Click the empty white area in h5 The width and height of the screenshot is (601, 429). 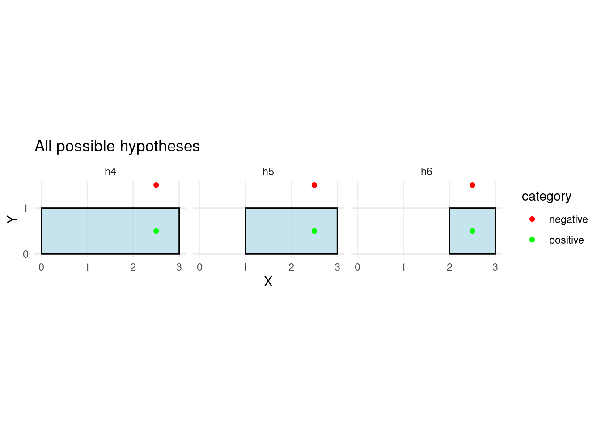point(222,231)
